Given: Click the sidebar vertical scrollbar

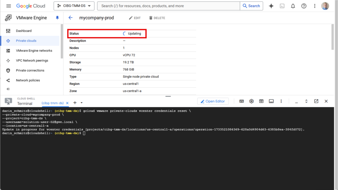Looking at the screenshot, I should [x=62, y=41].
